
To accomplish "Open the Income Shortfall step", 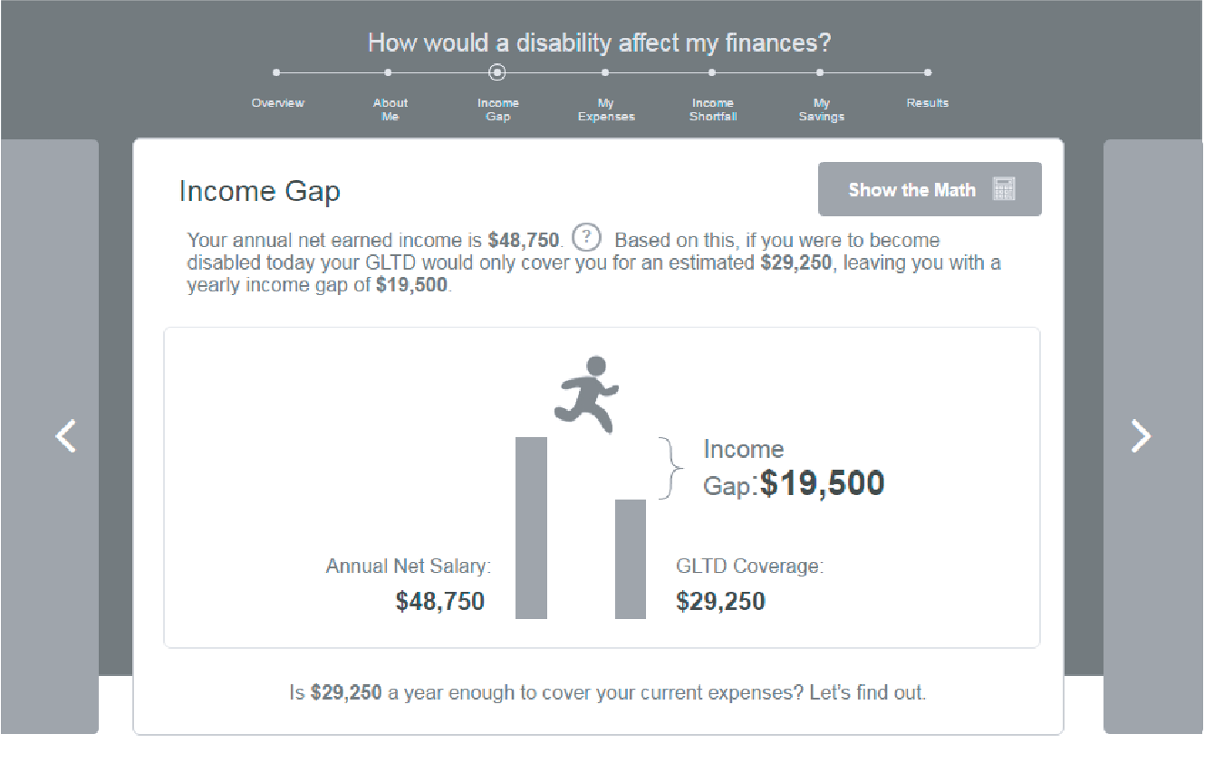I will [712, 110].
